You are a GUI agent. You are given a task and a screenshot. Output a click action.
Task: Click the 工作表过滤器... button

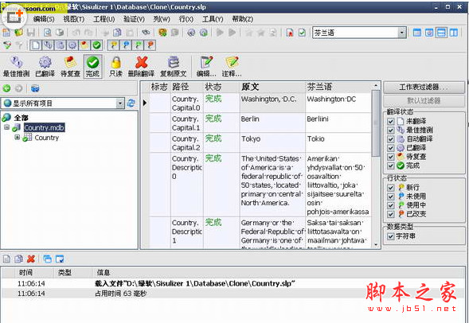(x=424, y=88)
